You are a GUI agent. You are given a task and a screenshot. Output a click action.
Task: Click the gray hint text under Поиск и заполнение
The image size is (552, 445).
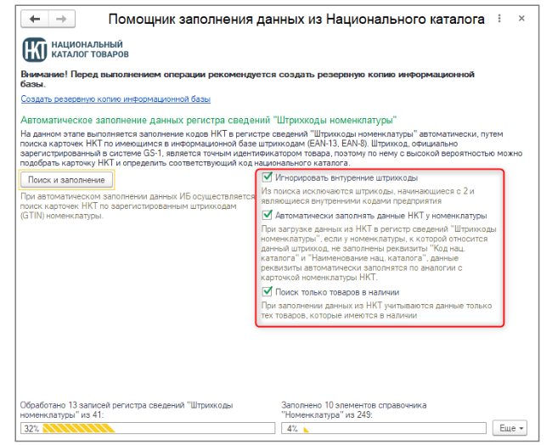(x=136, y=206)
